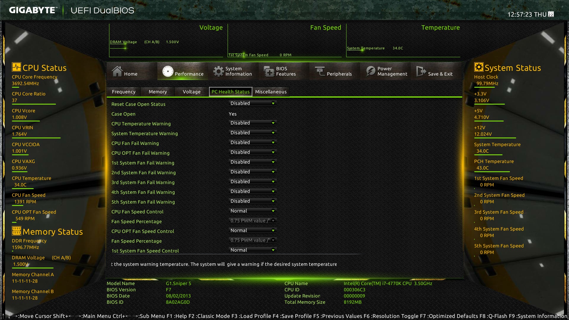This screenshot has height=320, width=569.
Task: Click the Save & Exit arrow icon
Action: 421,71
